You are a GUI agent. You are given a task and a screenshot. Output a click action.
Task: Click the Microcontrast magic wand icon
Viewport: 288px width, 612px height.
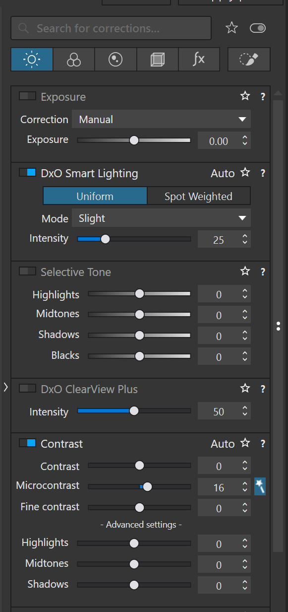pyautogui.click(x=260, y=486)
